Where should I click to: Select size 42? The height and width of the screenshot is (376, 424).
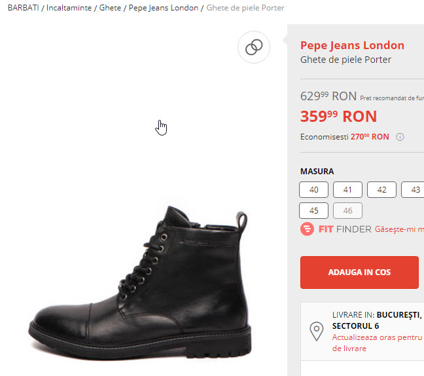381,190
